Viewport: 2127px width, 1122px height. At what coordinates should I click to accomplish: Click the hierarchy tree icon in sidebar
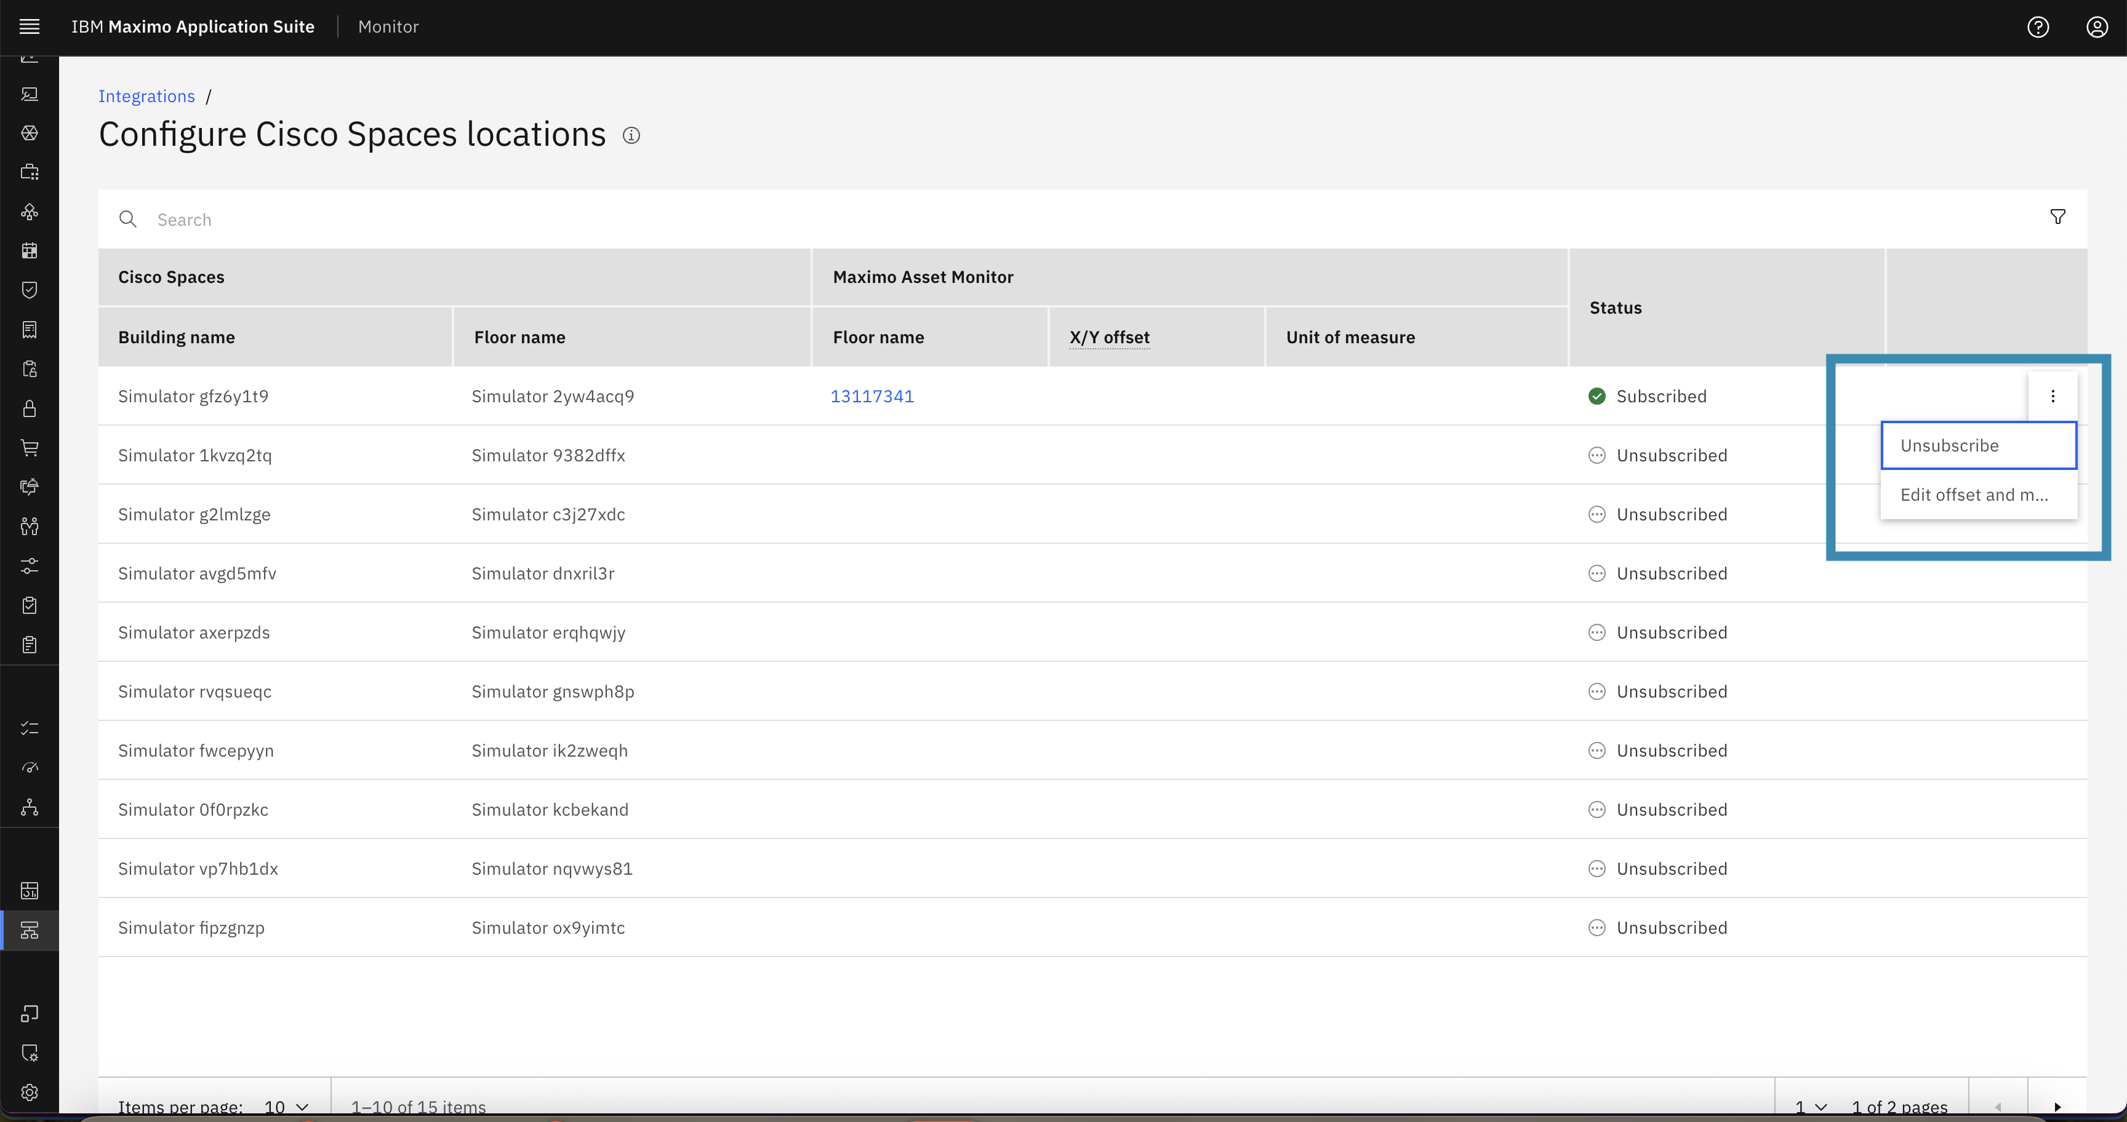click(30, 807)
